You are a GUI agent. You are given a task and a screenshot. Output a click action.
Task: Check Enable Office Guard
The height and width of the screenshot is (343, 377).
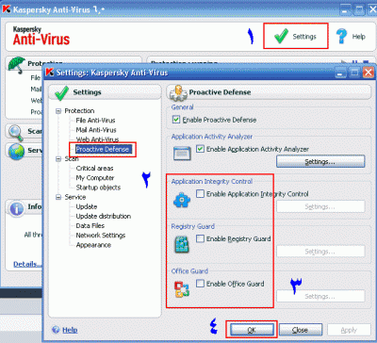coord(200,284)
